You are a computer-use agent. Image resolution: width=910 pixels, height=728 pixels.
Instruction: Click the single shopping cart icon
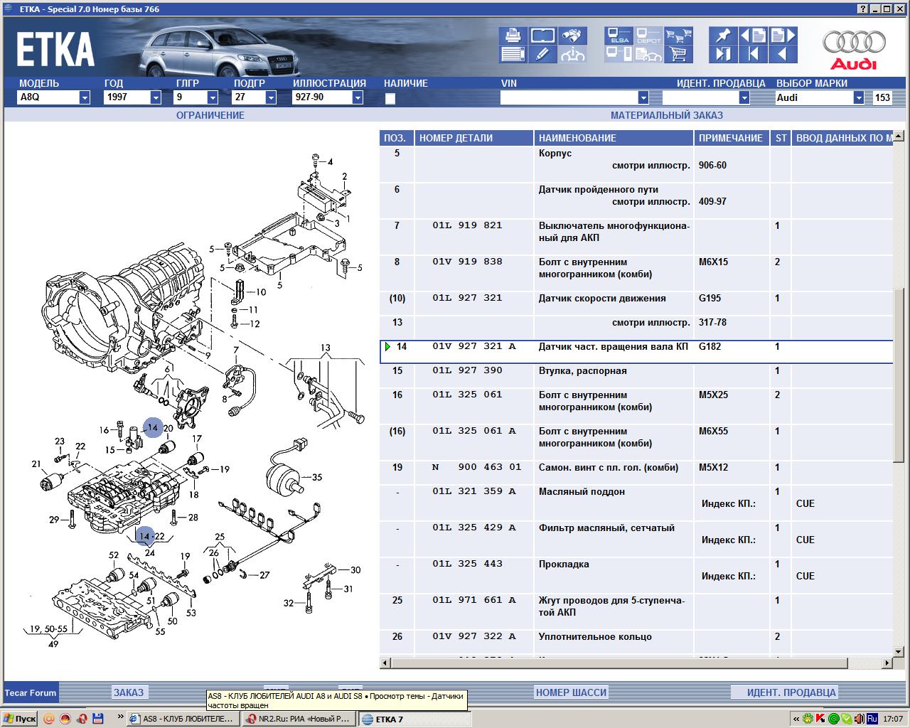tap(679, 54)
